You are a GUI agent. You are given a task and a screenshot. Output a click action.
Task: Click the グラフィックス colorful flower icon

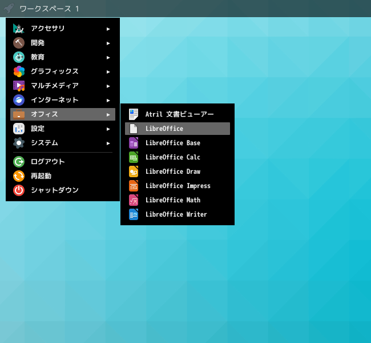[19, 71]
